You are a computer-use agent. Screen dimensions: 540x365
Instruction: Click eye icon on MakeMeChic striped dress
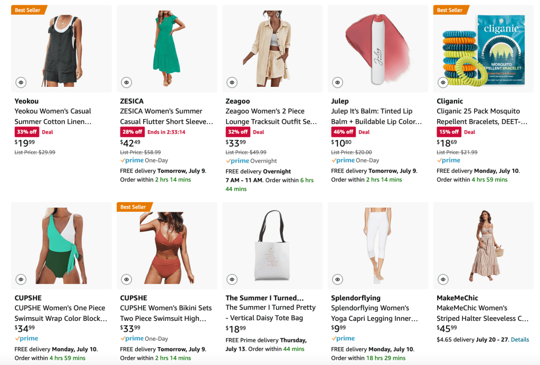coord(443,279)
